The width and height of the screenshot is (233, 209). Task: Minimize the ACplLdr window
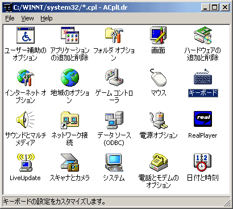[x=205, y=7]
